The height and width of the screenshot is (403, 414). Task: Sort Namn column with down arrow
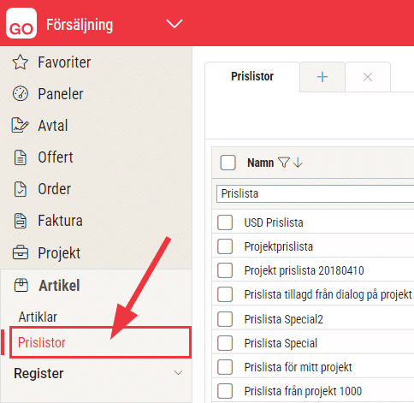(298, 163)
